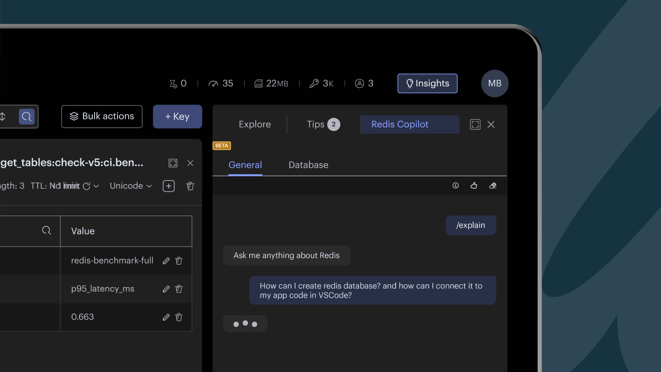
Task: Switch to Database chat tab
Action: [x=308, y=165]
